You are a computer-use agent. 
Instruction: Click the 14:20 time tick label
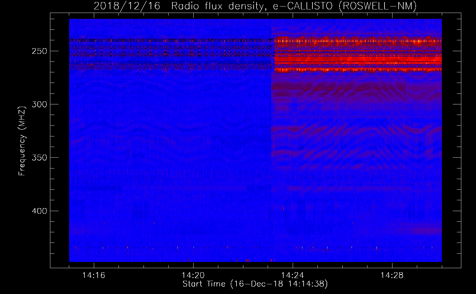193,275
